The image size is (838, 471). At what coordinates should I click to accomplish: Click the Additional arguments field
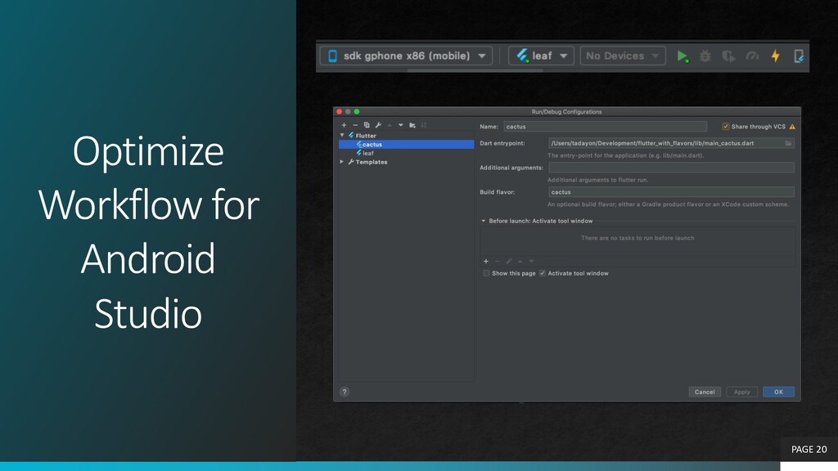tap(671, 168)
